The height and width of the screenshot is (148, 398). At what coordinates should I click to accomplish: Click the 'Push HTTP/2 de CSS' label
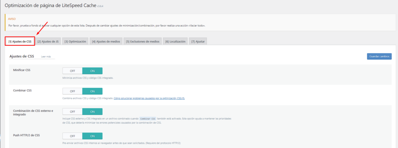(x=26, y=135)
